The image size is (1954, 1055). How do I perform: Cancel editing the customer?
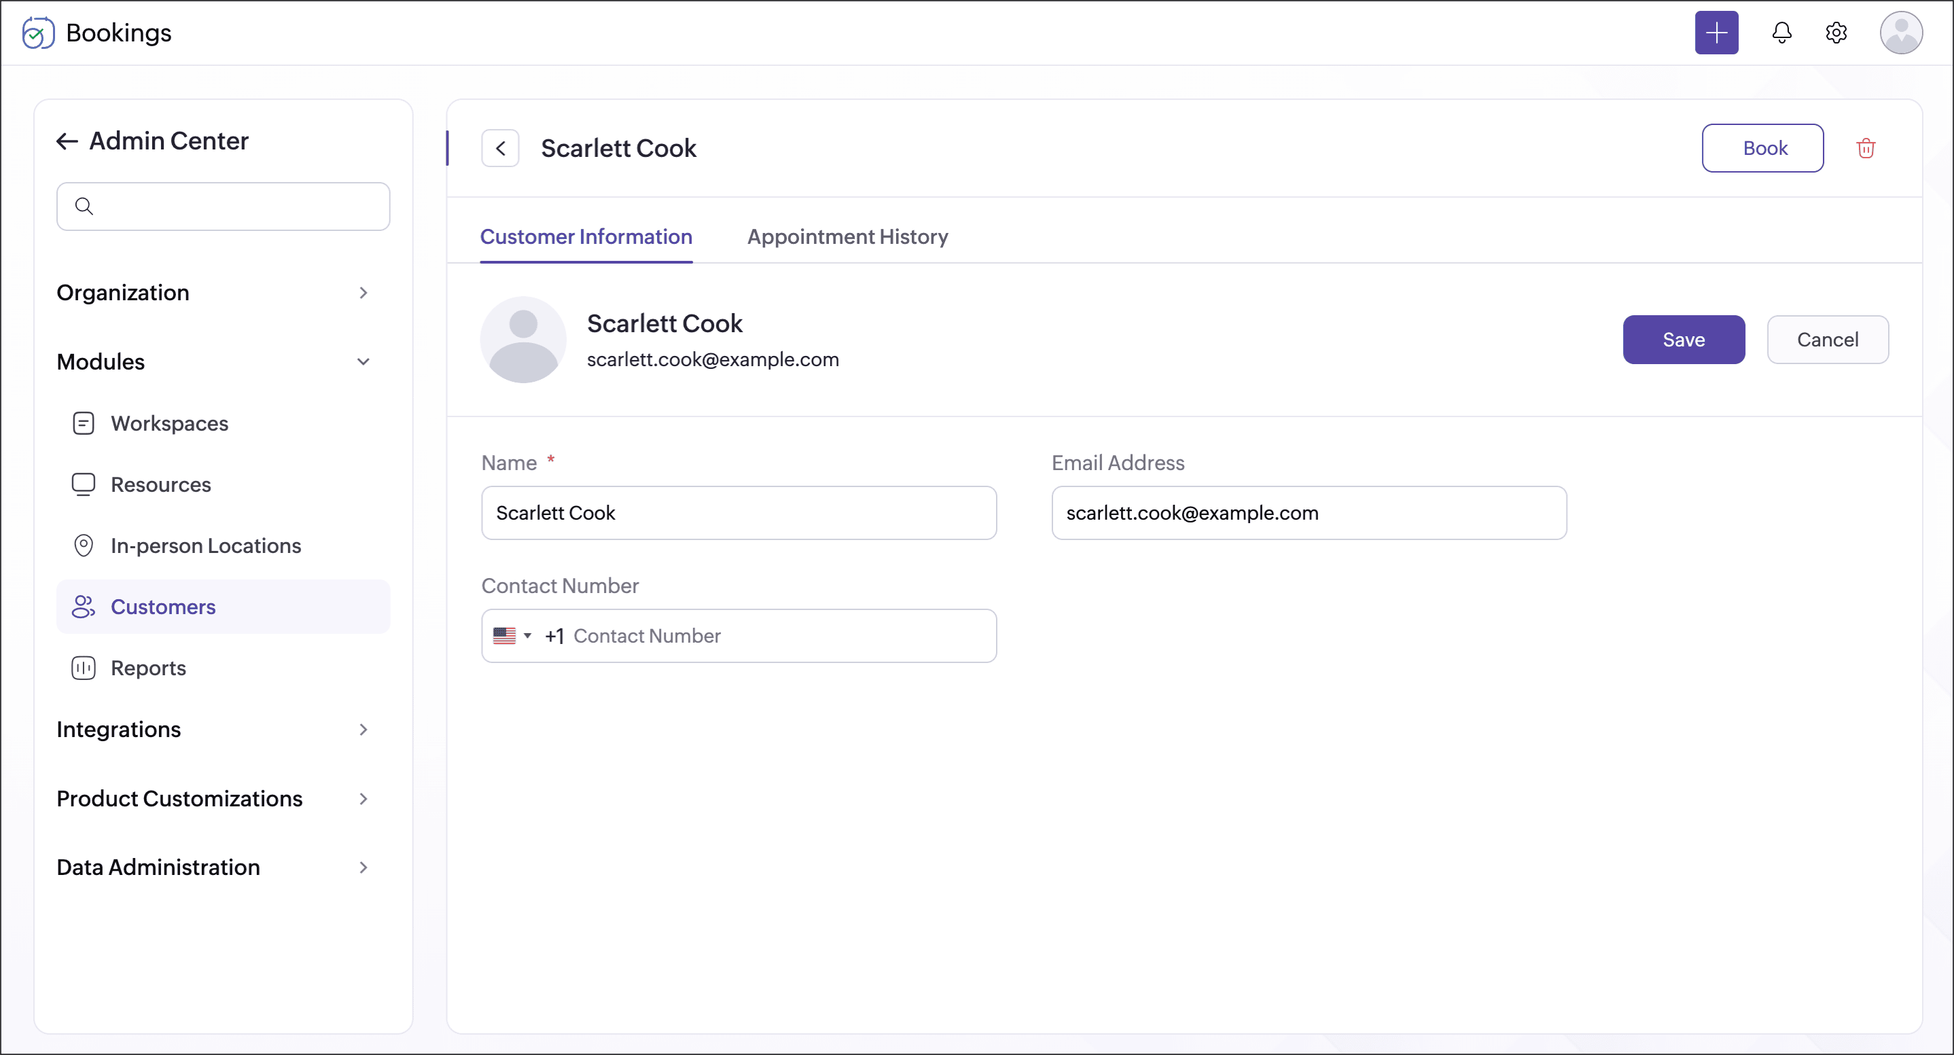[1828, 340]
